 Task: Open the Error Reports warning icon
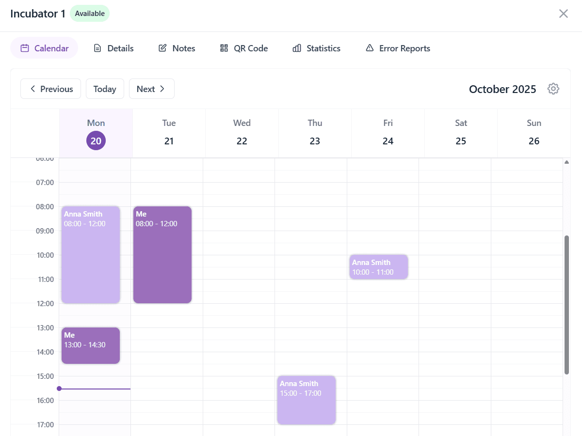(x=369, y=48)
